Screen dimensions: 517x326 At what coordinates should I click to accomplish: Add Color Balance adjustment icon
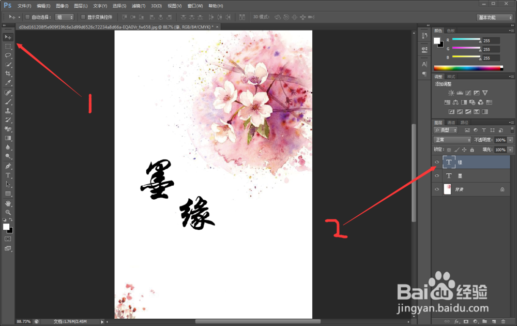(x=455, y=102)
